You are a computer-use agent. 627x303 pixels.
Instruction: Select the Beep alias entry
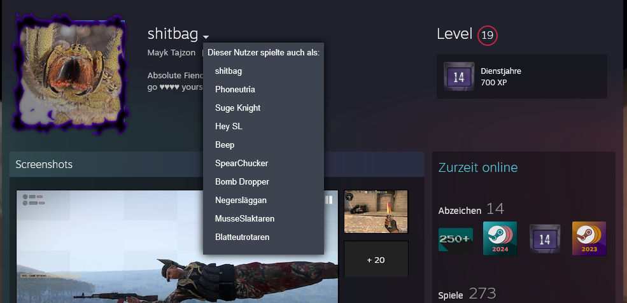225,144
